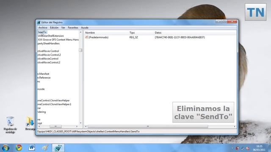Open the Papelera de reciclaje desktop icon
271x152 pixels.
pyautogui.click(x=10, y=125)
